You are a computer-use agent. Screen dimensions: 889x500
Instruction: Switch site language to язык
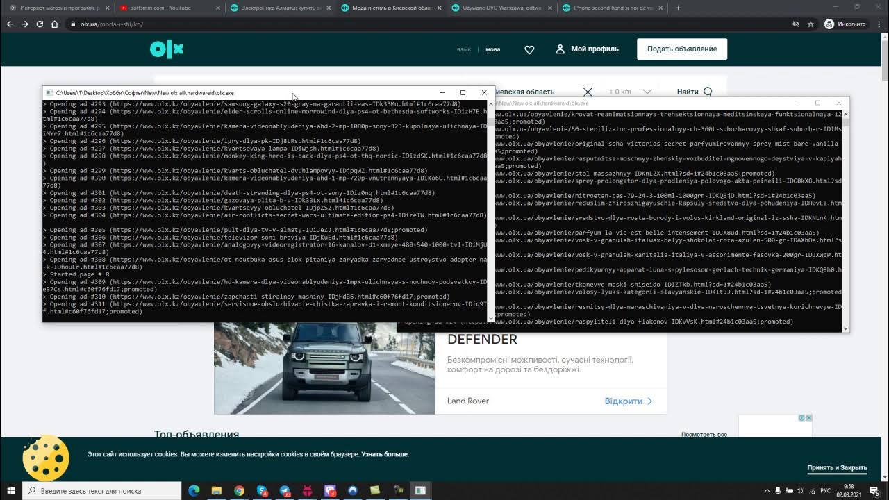pyautogui.click(x=463, y=49)
